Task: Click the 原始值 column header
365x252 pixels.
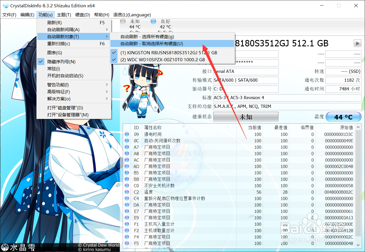Action: [x=335, y=127]
